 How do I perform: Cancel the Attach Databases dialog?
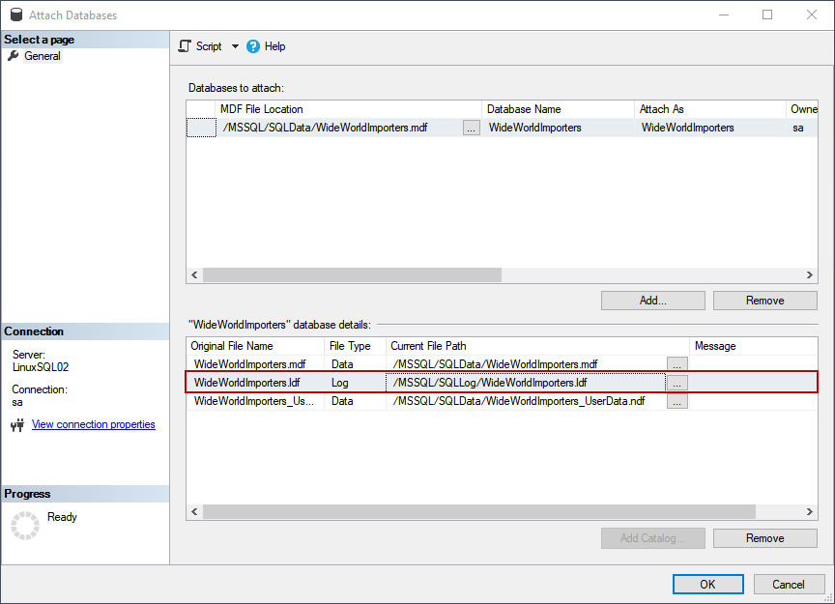pyautogui.click(x=789, y=585)
